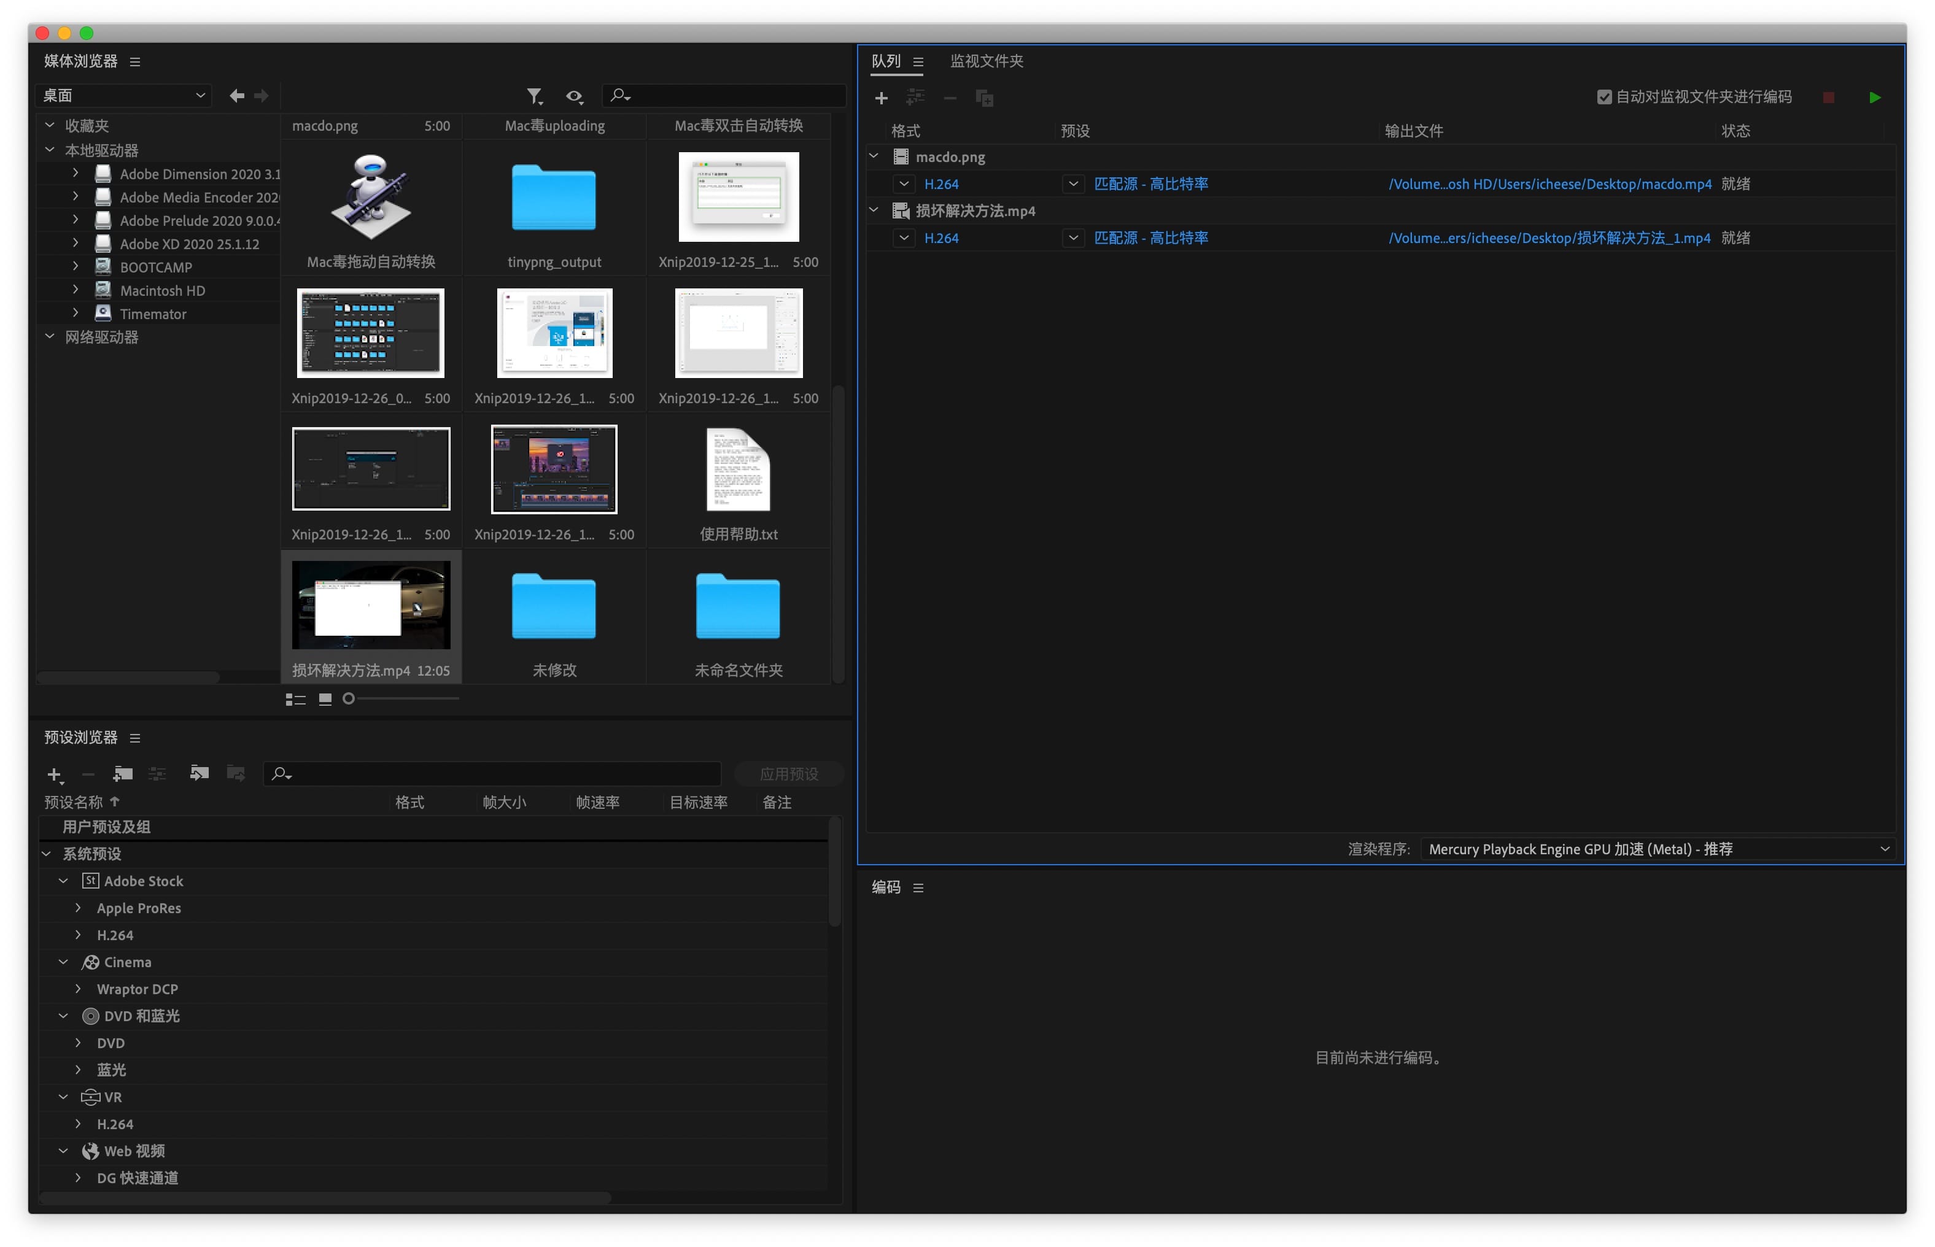Image resolution: width=1935 pixels, height=1247 pixels.
Task: Create new preset with plus icon
Action: (x=54, y=774)
